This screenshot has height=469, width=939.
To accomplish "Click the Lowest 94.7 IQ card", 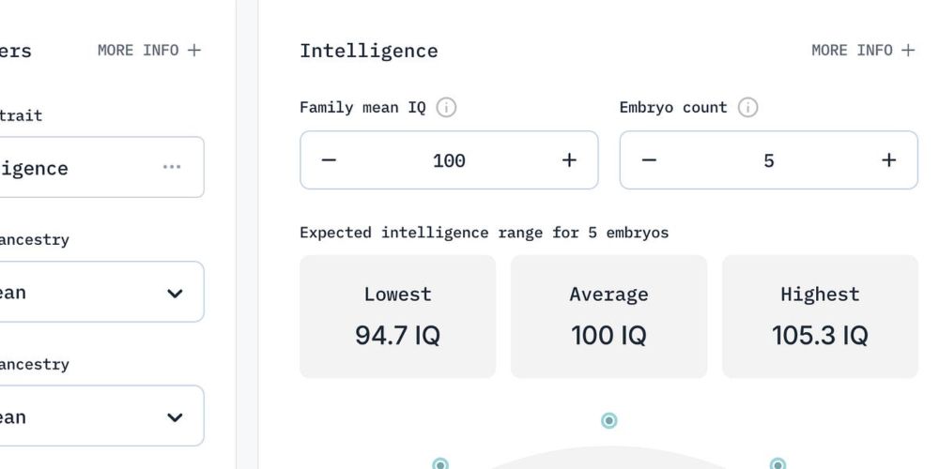I will coord(397,316).
